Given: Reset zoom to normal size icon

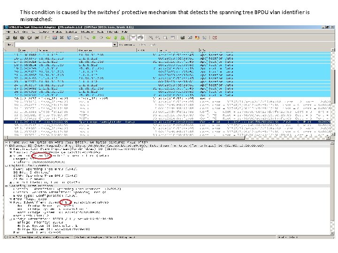Looking at the screenshot, I should coord(165,37).
